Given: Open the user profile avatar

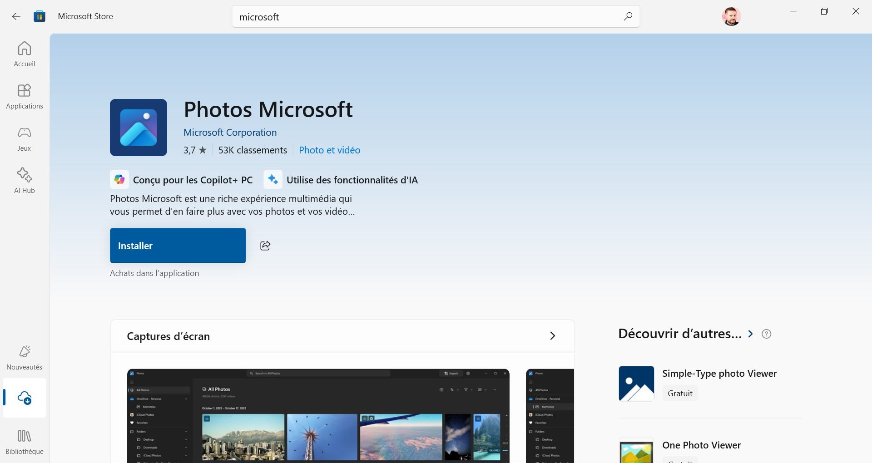Looking at the screenshot, I should (731, 17).
